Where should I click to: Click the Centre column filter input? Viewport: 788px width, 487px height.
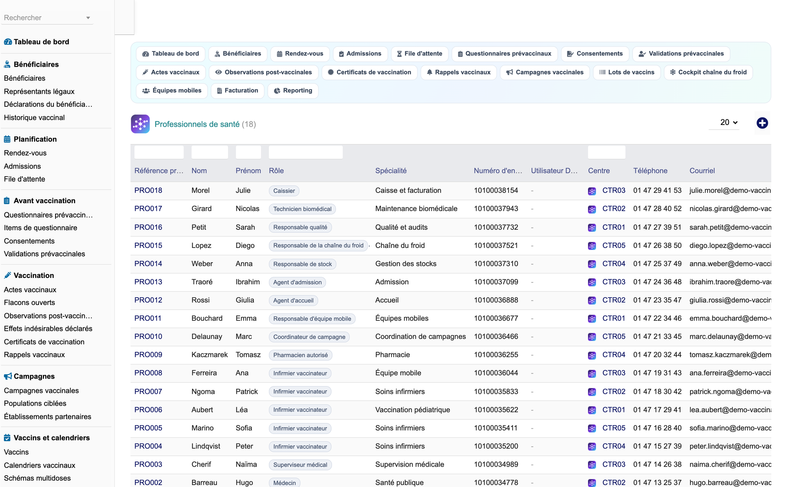point(607,152)
